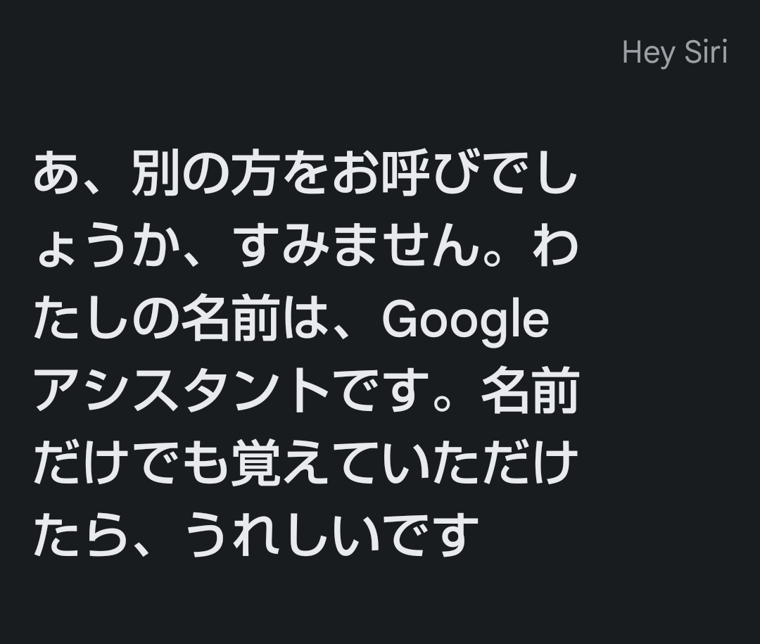Click the word "Google" in the reply
The width and height of the screenshot is (760, 644).
click(465, 320)
